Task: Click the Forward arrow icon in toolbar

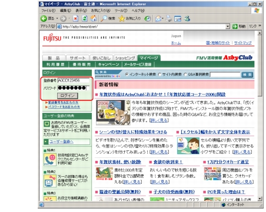Action: pyautogui.click(x=63, y=19)
